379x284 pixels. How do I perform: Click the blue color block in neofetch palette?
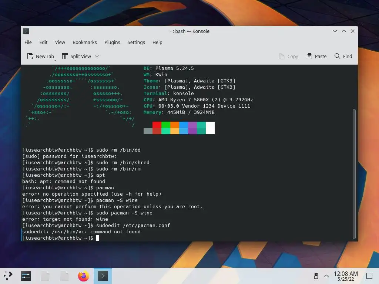[184, 125]
